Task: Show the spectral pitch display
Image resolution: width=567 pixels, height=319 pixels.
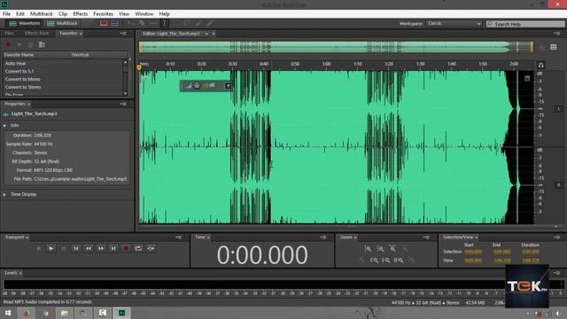Action: [115, 24]
